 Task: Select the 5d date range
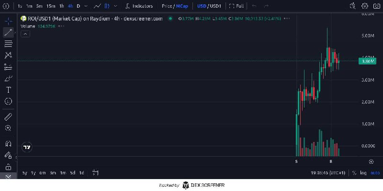(72, 173)
